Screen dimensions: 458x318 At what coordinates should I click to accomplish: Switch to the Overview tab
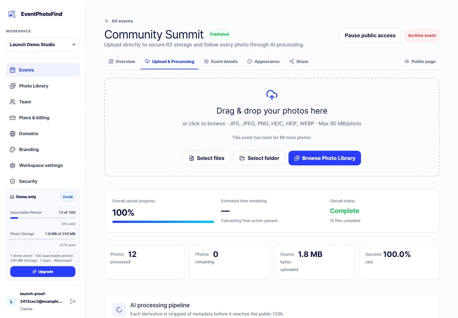click(122, 61)
